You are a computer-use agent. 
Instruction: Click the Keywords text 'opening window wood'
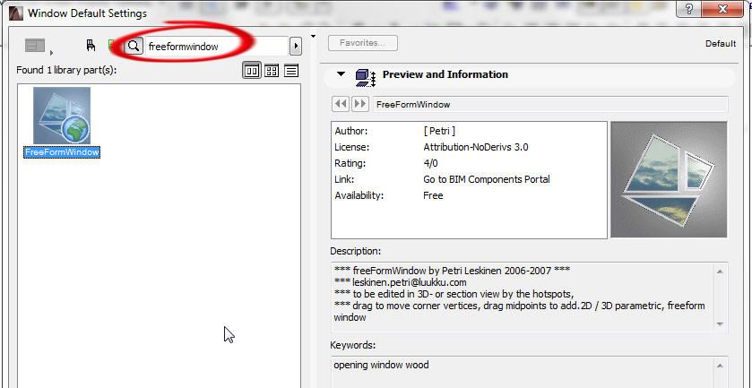click(x=381, y=365)
